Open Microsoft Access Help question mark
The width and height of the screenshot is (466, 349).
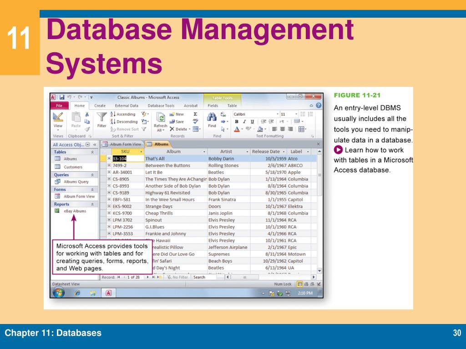[x=319, y=105]
